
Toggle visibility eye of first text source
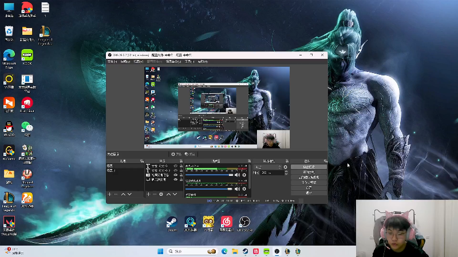[x=175, y=166]
